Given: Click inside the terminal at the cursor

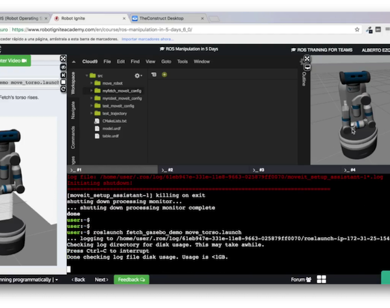Looking at the screenshot, I should pos(69,269).
